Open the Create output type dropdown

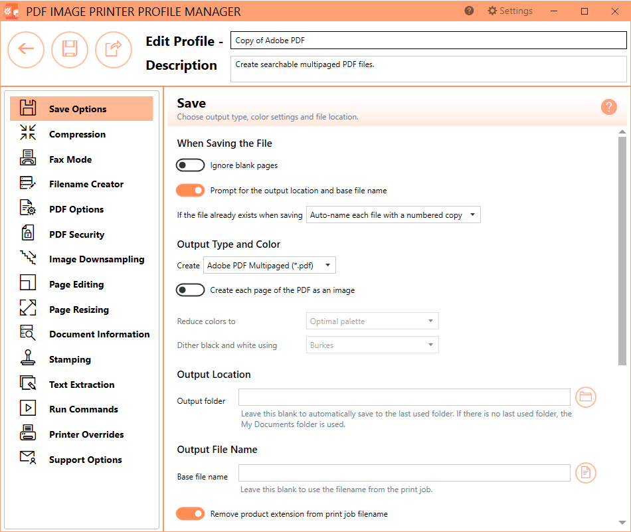coord(269,265)
